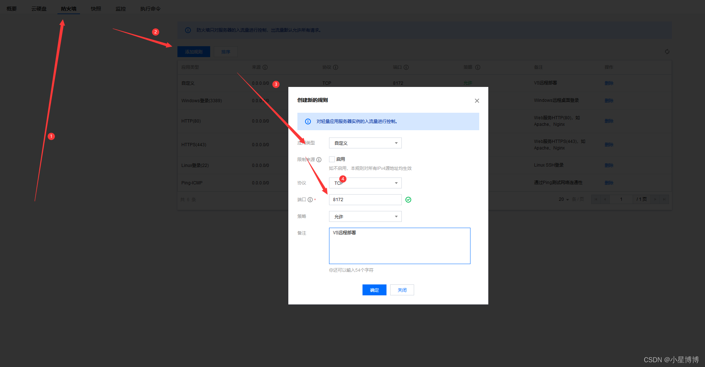Image resolution: width=705 pixels, height=367 pixels.
Task: Delete the Windows远程桌面登录 rule
Action: click(x=609, y=101)
